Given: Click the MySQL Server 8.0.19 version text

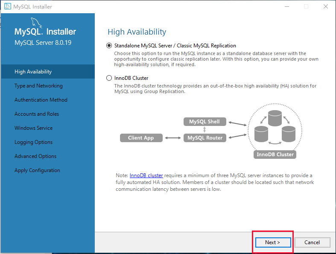Looking at the screenshot, I should click(43, 42).
